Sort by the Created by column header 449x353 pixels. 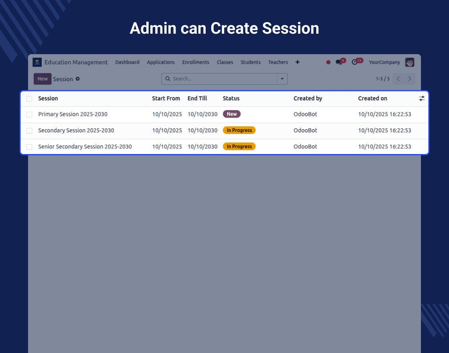click(308, 98)
